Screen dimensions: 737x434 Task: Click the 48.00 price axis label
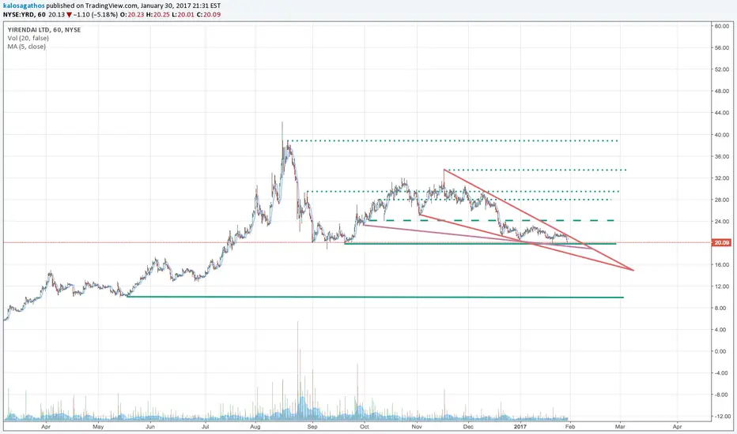tap(721, 91)
